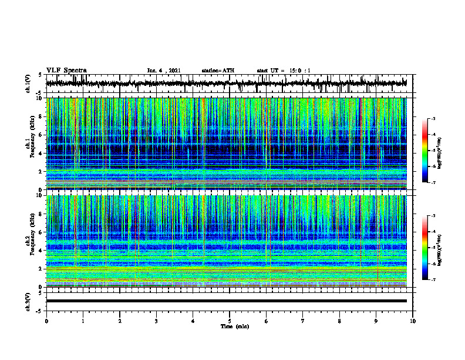This screenshot has width=465, height=360.
Task: Click time axis tick label "3"
Action: pyautogui.click(x=156, y=321)
